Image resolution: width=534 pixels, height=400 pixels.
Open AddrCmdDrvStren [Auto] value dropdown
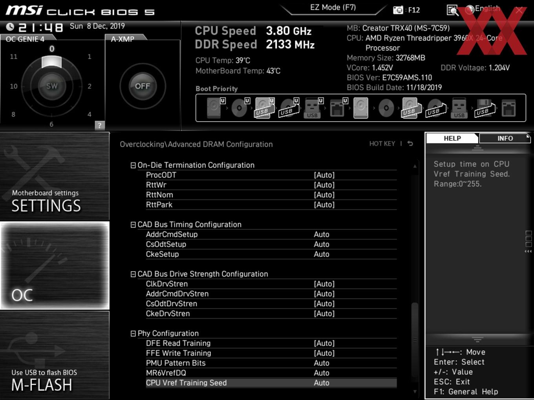pyautogui.click(x=324, y=294)
